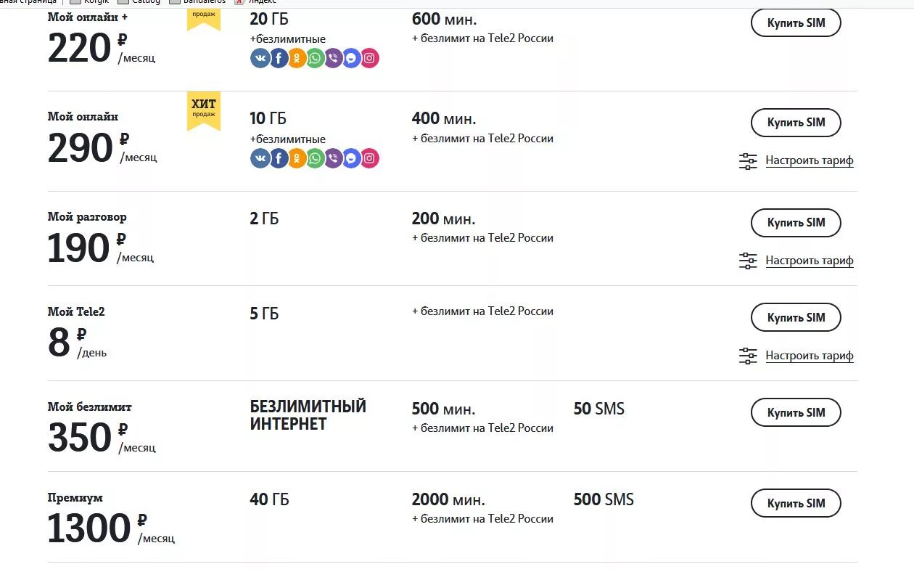This screenshot has height=572, width=914.
Task: Click the Viber icon in the Мой онлайн row
Action: [x=333, y=158]
